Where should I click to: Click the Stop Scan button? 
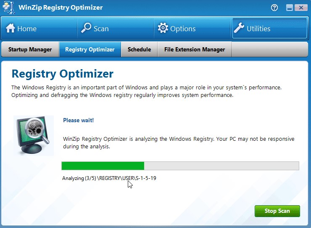(277, 211)
